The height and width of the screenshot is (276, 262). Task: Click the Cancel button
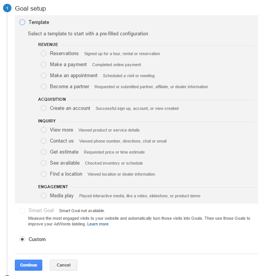[64, 265]
